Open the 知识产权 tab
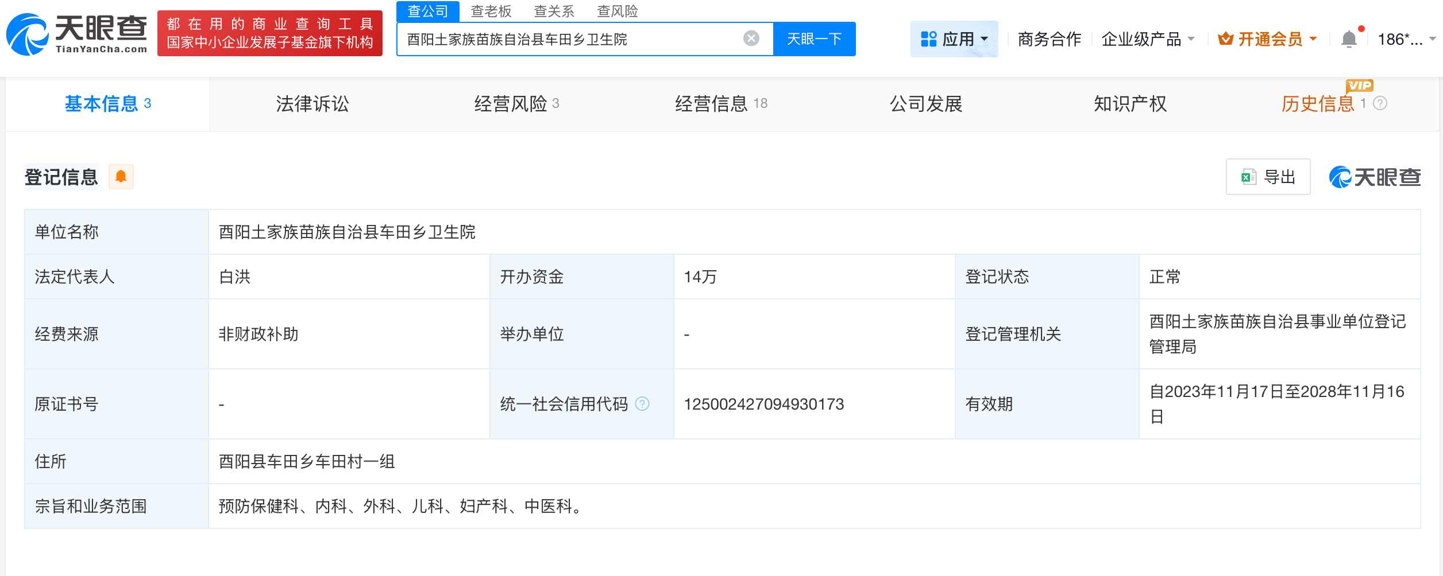Image resolution: width=1443 pixels, height=576 pixels. (x=1129, y=104)
